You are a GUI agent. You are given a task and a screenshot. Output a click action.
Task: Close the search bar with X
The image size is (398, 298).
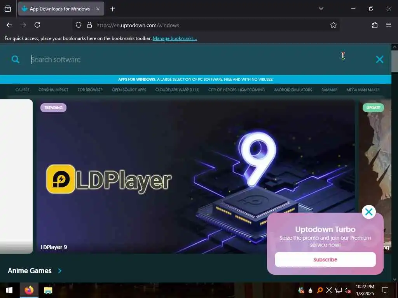coord(379,59)
